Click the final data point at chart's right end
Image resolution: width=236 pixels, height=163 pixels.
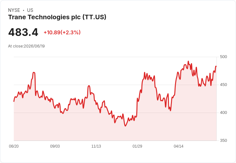click(x=216, y=66)
